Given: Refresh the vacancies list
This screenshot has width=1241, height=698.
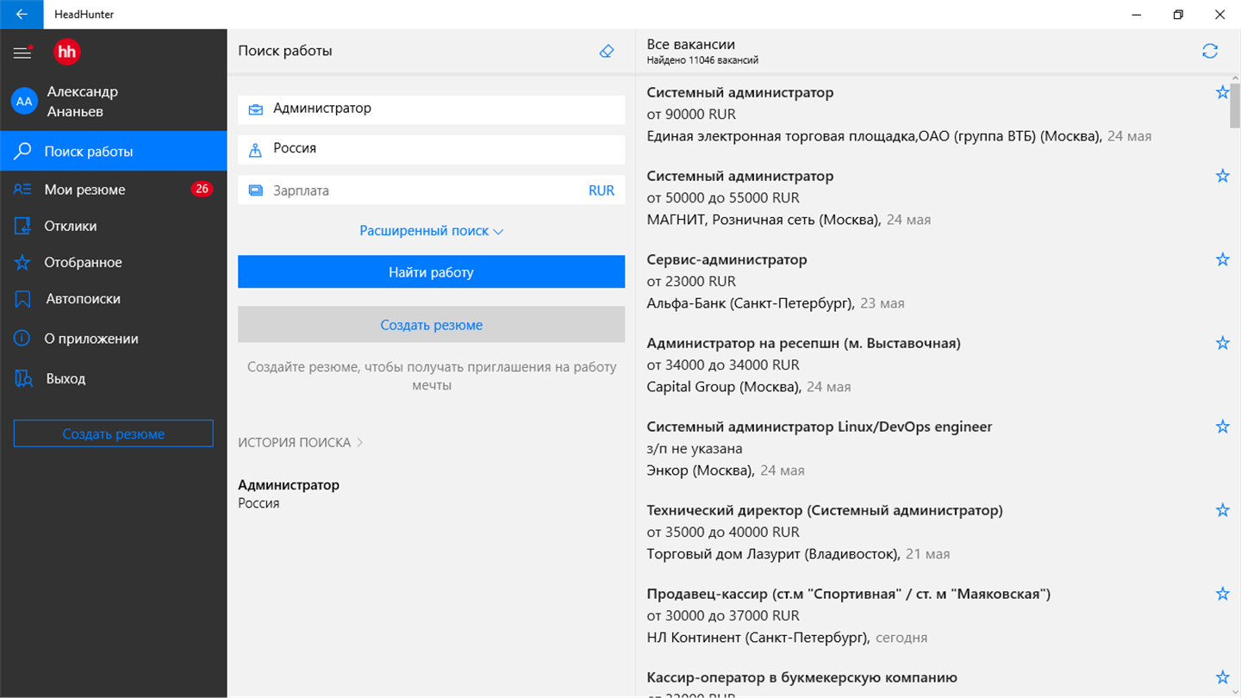Looking at the screenshot, I should coord(1210,52).
